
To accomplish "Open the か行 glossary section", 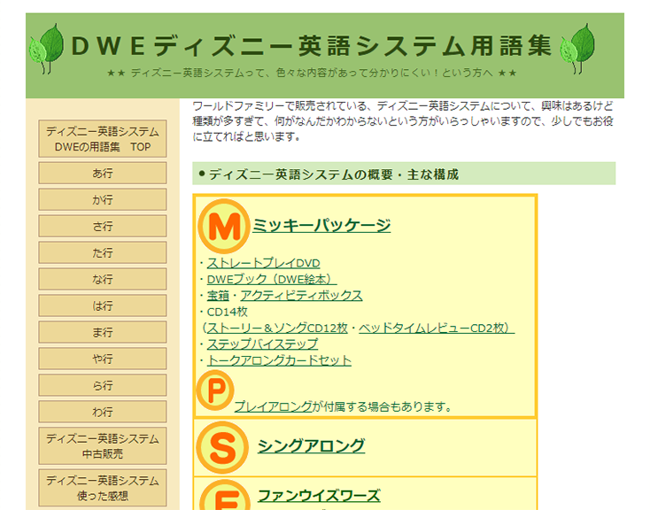I will coord(103,199).
